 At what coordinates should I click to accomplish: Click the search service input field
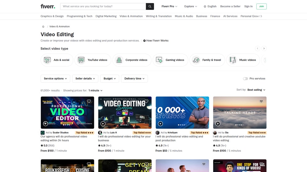click(103, 6)
